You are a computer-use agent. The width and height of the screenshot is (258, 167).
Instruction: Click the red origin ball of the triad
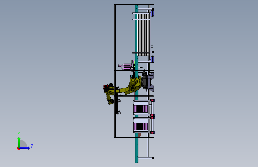point(18,148)
